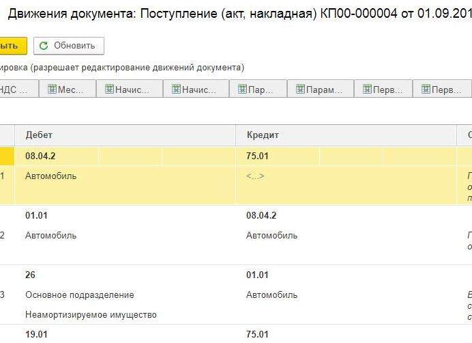The width and height of the screenshot is (472, 343).
Task: Click table icon on Мес... tab
Action: [x=52, y=89]
